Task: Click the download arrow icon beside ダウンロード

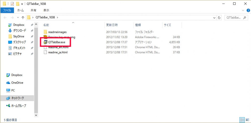Action: click(10, 30)
